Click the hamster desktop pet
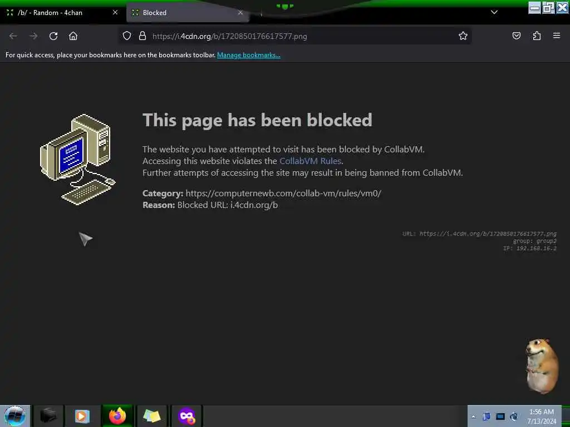The image size is (570, 427). pos(542,366)
